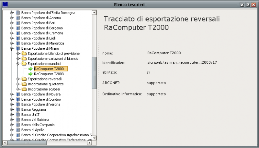Screen dimensions: 259x148
Task: Select Banca della Campania in the list
Action: 38,125
